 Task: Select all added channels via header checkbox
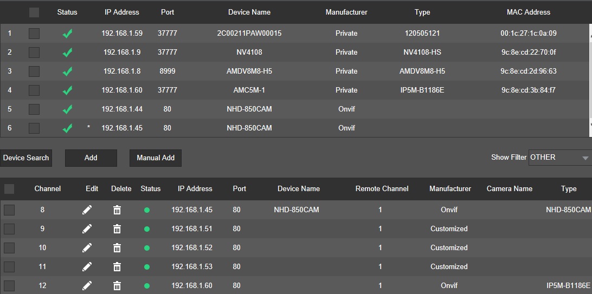pos(9,189)
